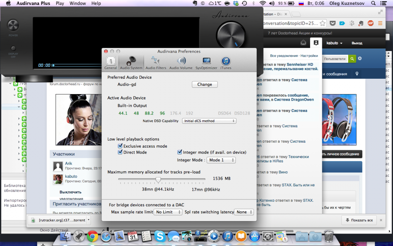Open Spotlight search in the menu bar
The image size is (393, 246).
373,3
